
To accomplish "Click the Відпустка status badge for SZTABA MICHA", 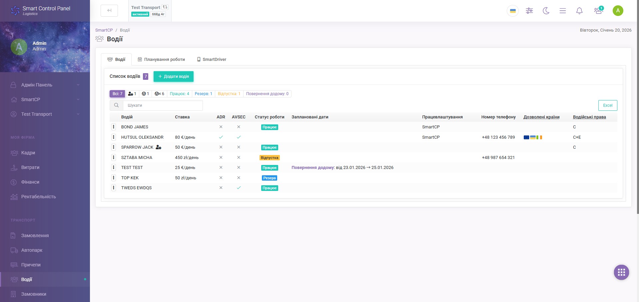I will (270, 158).
